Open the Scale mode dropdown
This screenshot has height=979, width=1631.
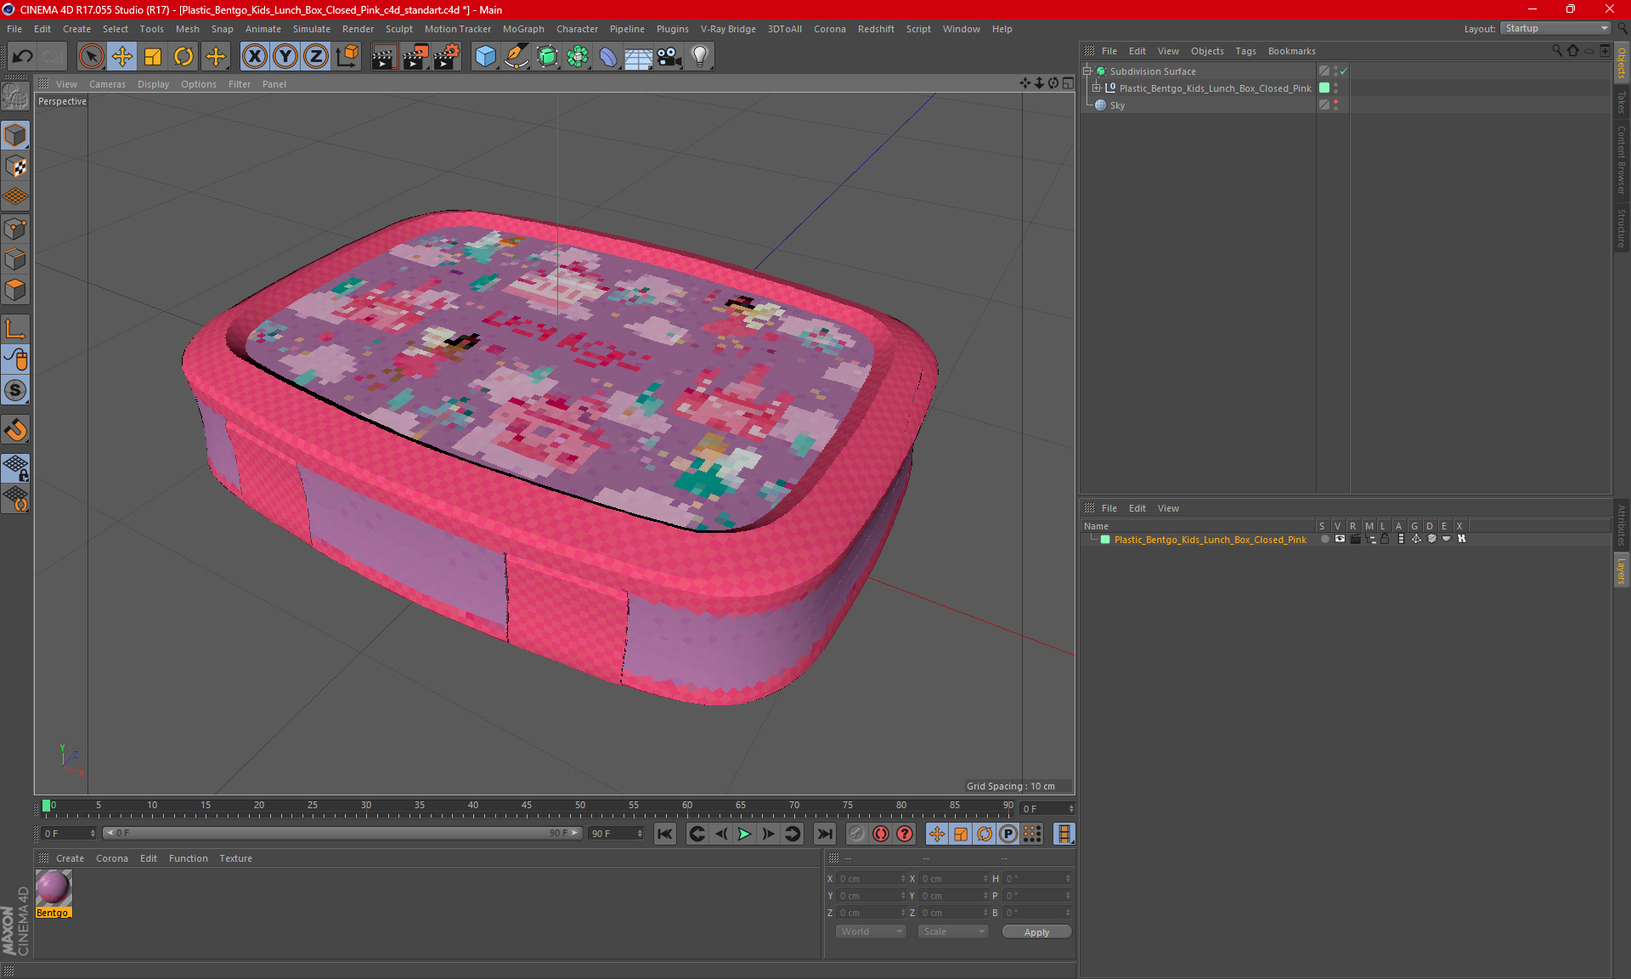[x=953, y=931]
